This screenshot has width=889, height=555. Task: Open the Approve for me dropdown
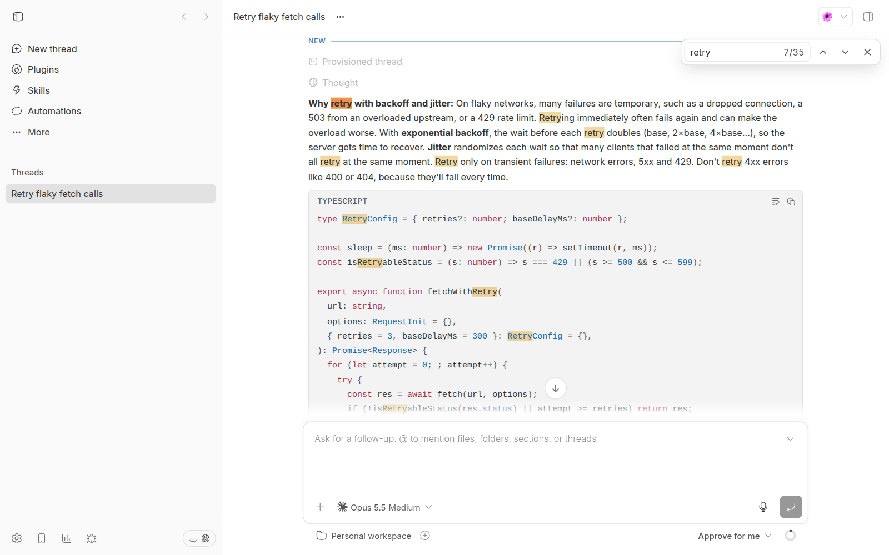[x=735, y=536]
